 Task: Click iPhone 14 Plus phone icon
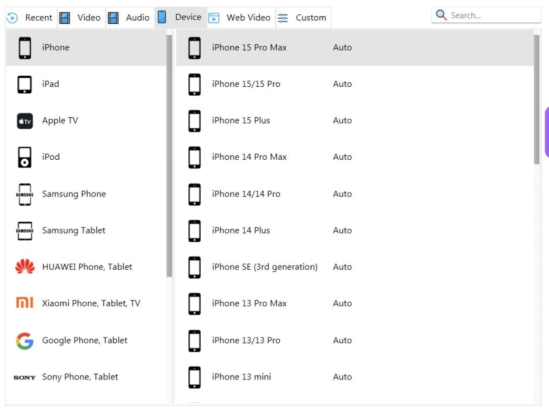(194, 231)
